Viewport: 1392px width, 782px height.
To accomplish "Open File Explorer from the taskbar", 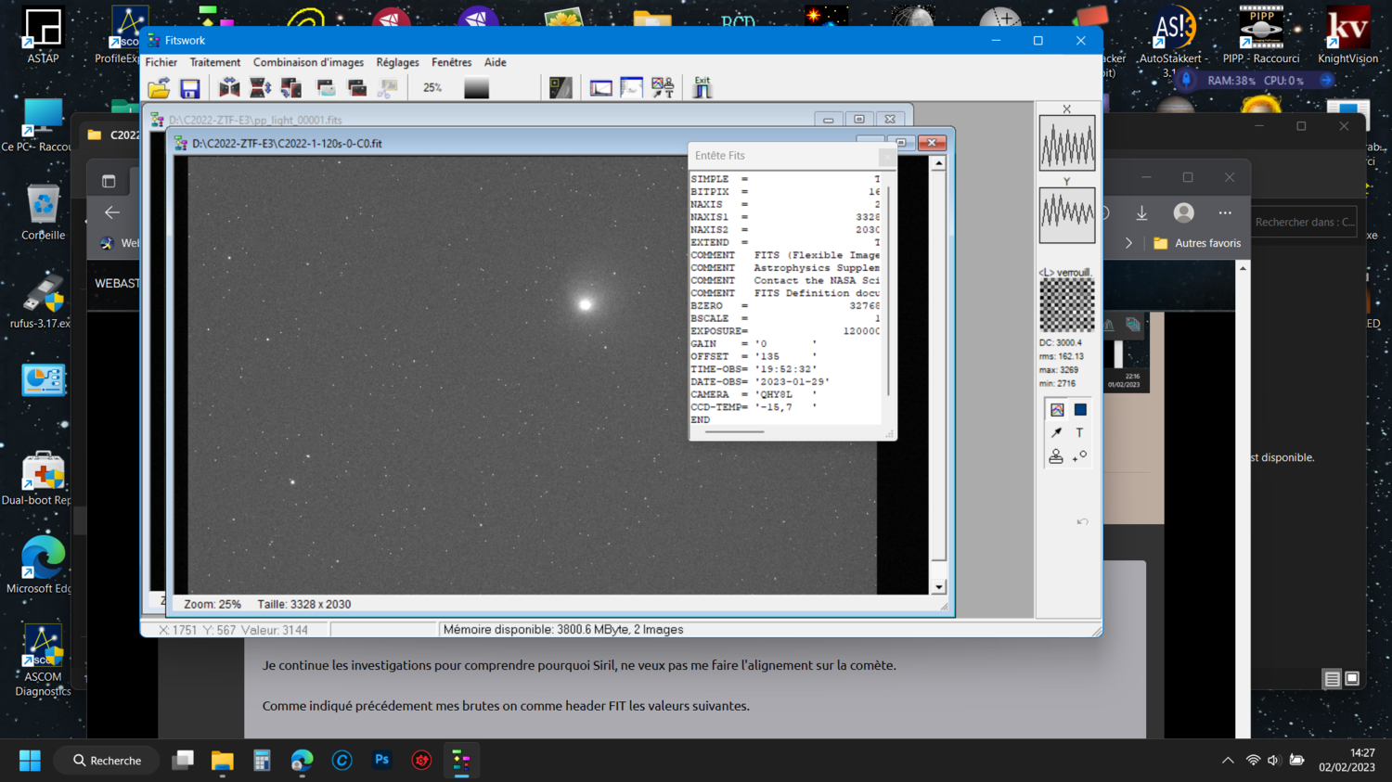I will point(222,761).
